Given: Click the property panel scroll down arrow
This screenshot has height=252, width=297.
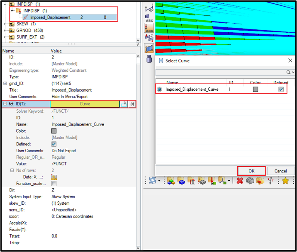Looking at the screenshot, I should (x=138, y=248).
